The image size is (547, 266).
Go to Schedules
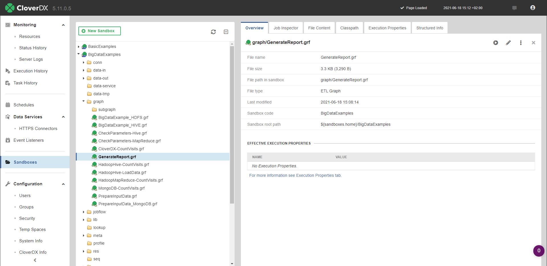point(24,105)
